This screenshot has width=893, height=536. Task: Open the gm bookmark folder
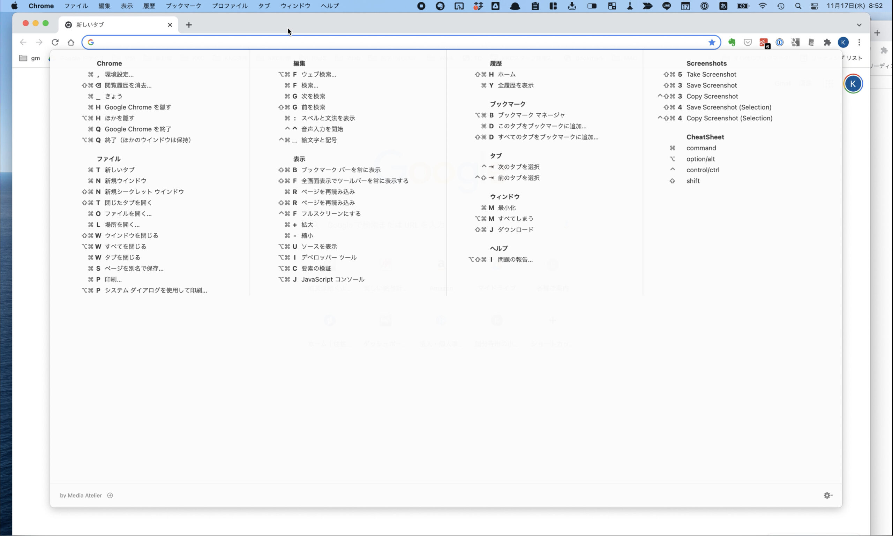(x=30, y=58)
